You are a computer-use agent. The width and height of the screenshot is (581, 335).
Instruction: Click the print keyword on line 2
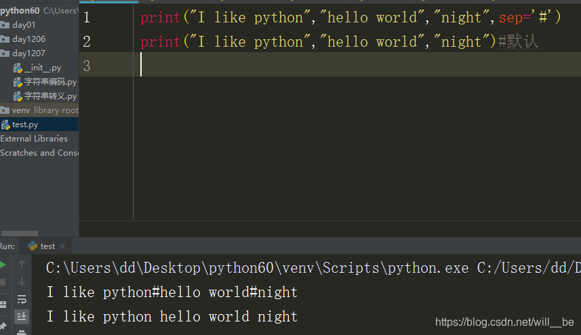pos(161,42)
